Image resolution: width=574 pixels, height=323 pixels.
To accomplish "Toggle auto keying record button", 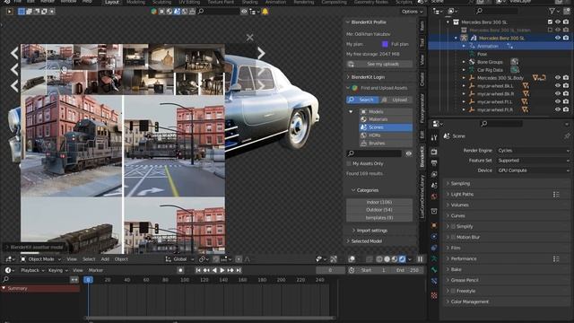I will [x=180, y=270].
